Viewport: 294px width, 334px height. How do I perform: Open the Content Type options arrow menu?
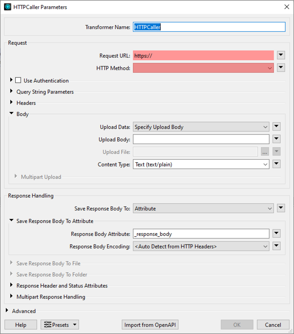[277, 164]
